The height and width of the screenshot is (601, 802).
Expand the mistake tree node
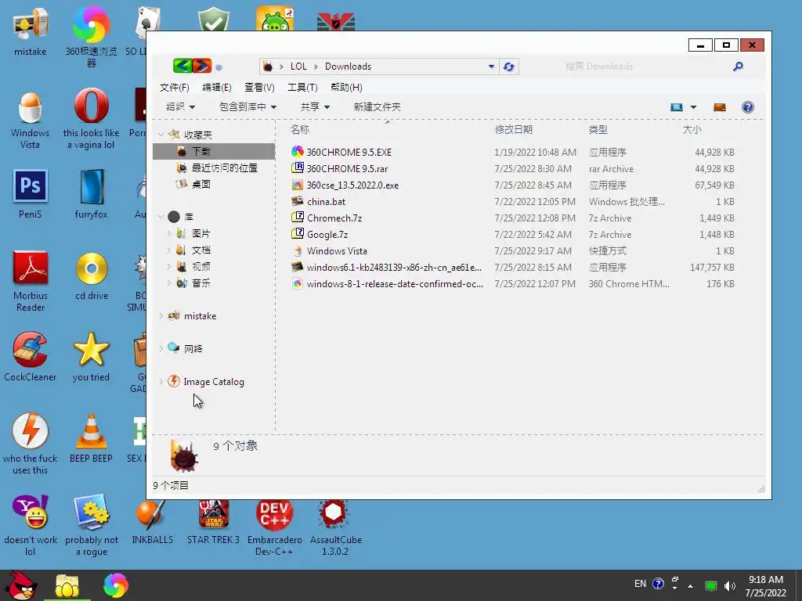[161, 316]
